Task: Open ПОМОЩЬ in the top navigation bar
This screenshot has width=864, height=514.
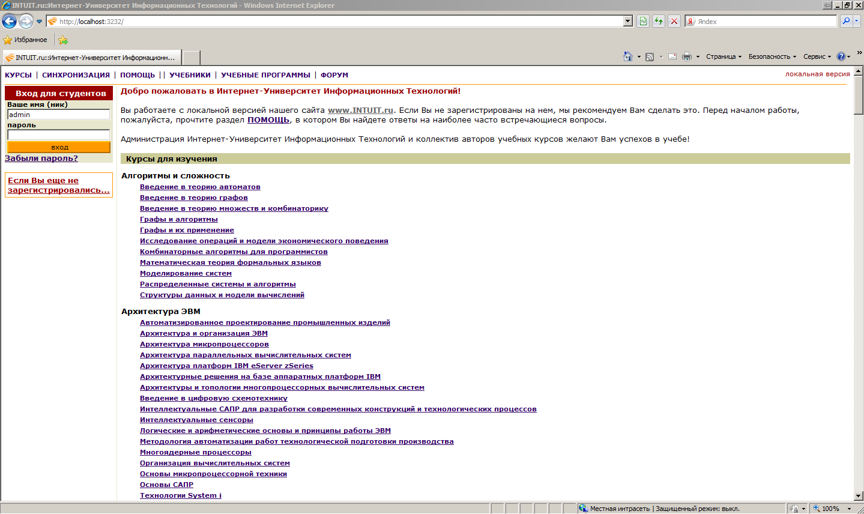Action: click(x=137, y=75)
